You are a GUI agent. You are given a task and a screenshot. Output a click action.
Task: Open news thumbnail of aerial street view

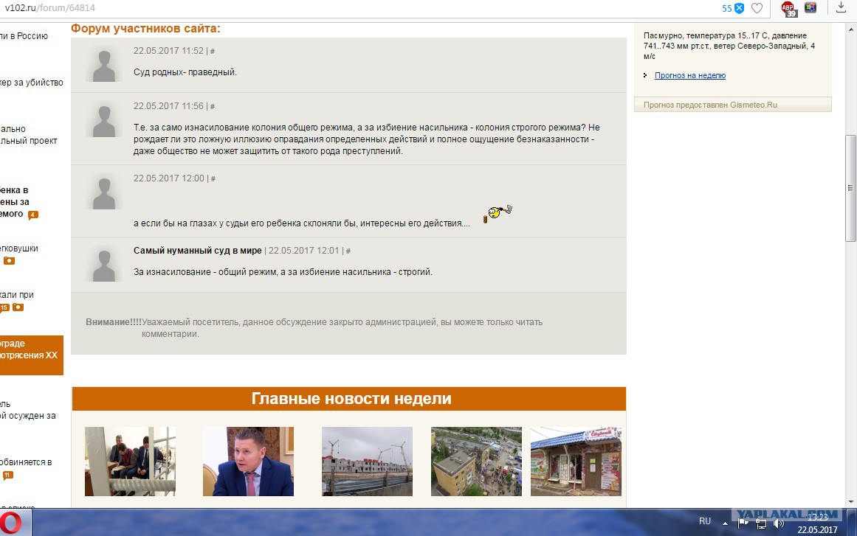click(x=476, y=462)
